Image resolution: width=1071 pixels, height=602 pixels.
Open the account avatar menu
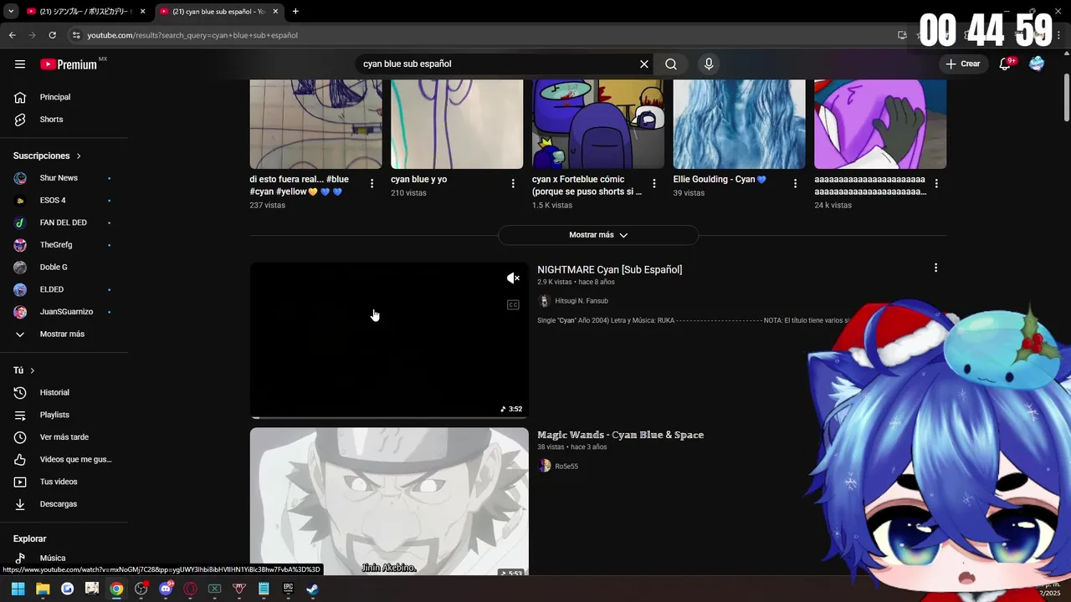tap(1037, 64)
